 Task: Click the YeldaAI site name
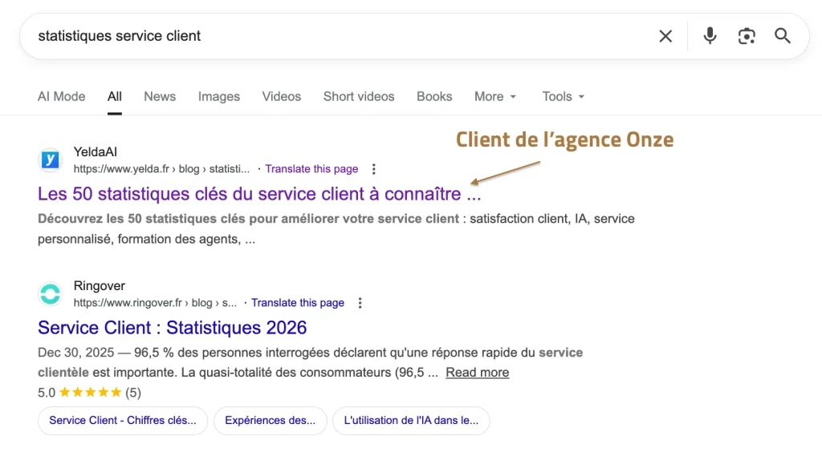95,152
